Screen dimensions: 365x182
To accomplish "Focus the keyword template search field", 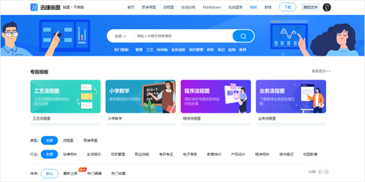I will point(183,36).
